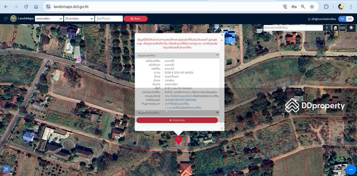Click the home icon on map toolbar

(x=336, y=28)
